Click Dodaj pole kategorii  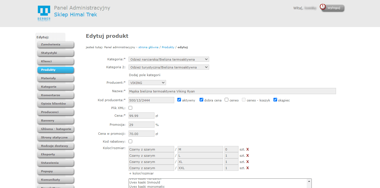click(x=145, y=75)
